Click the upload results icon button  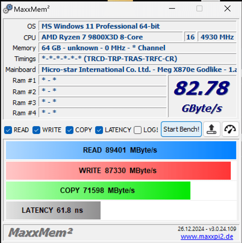pos(212,129)
